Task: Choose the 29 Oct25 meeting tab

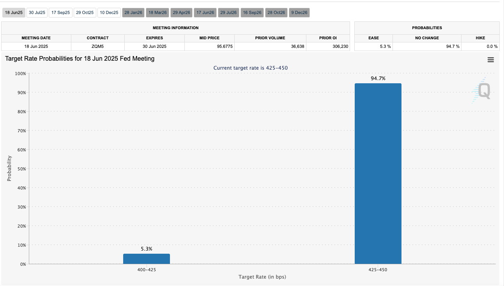Action: [85, 13]
